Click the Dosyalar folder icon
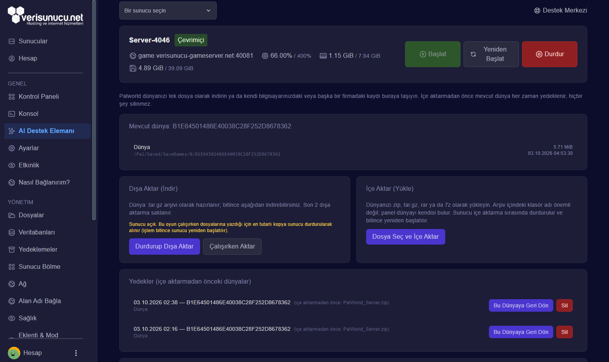The image size is (609, 362). (12, 215)
